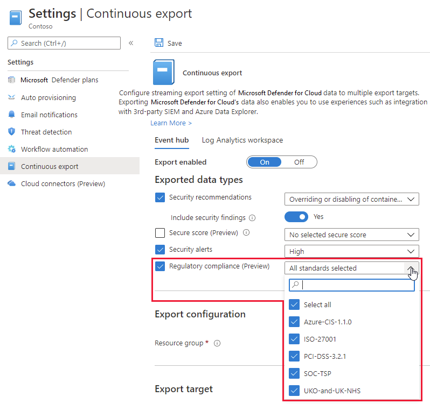Click magnifier icon in standards filter box
This screenshot has width=430, height=404.
point(295,285)
